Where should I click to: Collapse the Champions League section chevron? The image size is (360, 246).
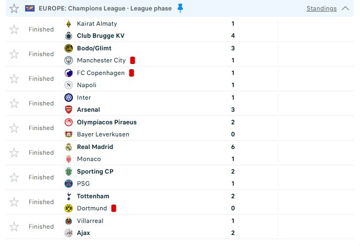pos(345,8)
